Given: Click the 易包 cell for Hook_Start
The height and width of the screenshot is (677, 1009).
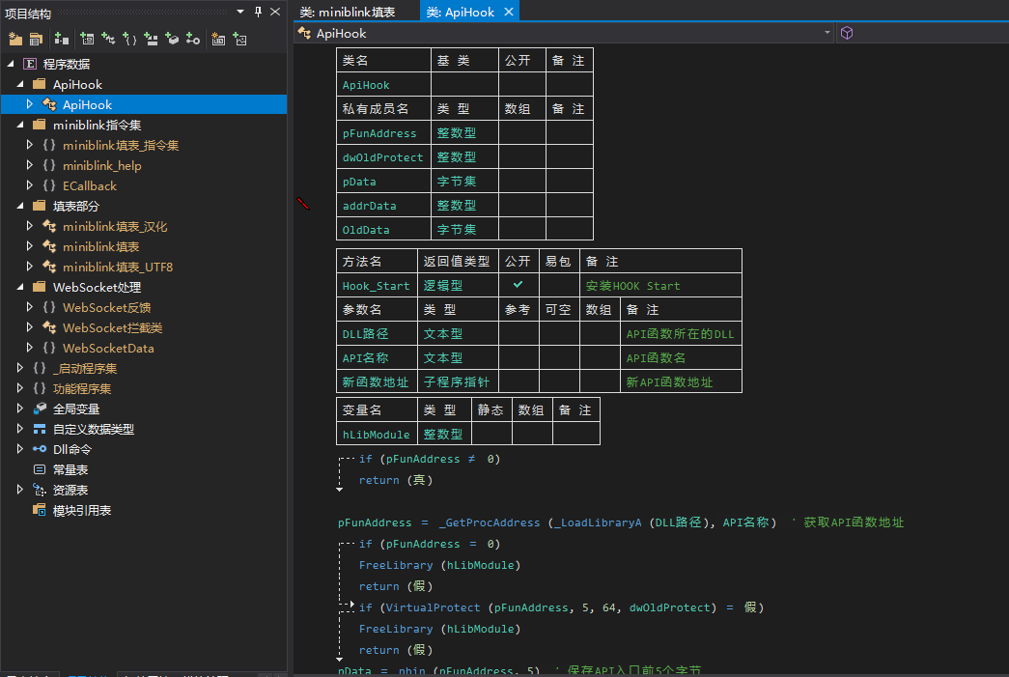Looking at the screenshot, I should (558, 285).
